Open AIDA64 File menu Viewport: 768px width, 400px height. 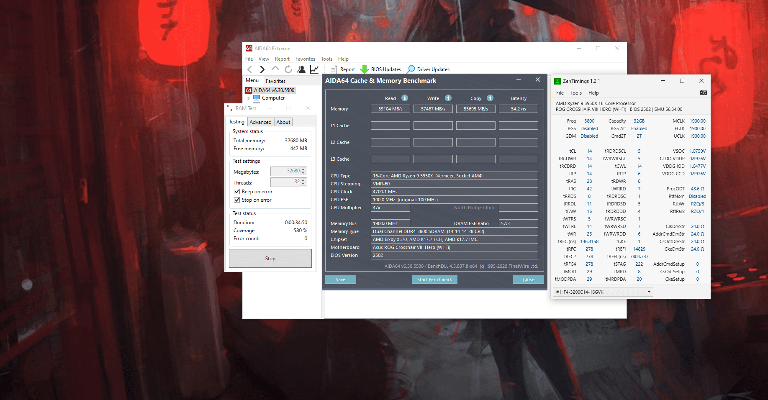pos(249,59)
